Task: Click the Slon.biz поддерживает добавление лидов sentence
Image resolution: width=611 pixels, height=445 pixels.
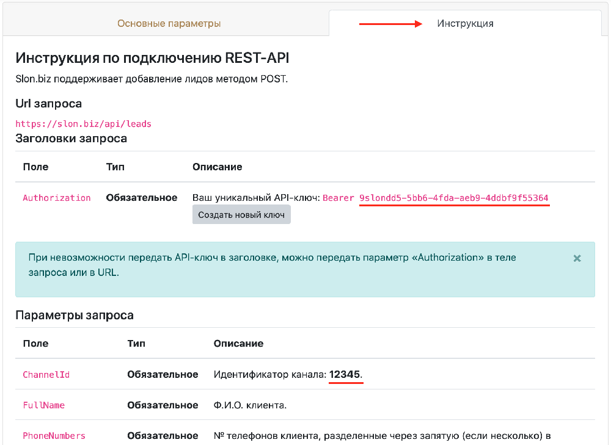Action: tap(152, 79)
